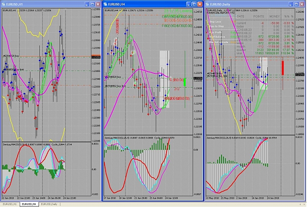
Task: Select the '#27846520 buy' label in H4 chart
Action: (113, 77)
